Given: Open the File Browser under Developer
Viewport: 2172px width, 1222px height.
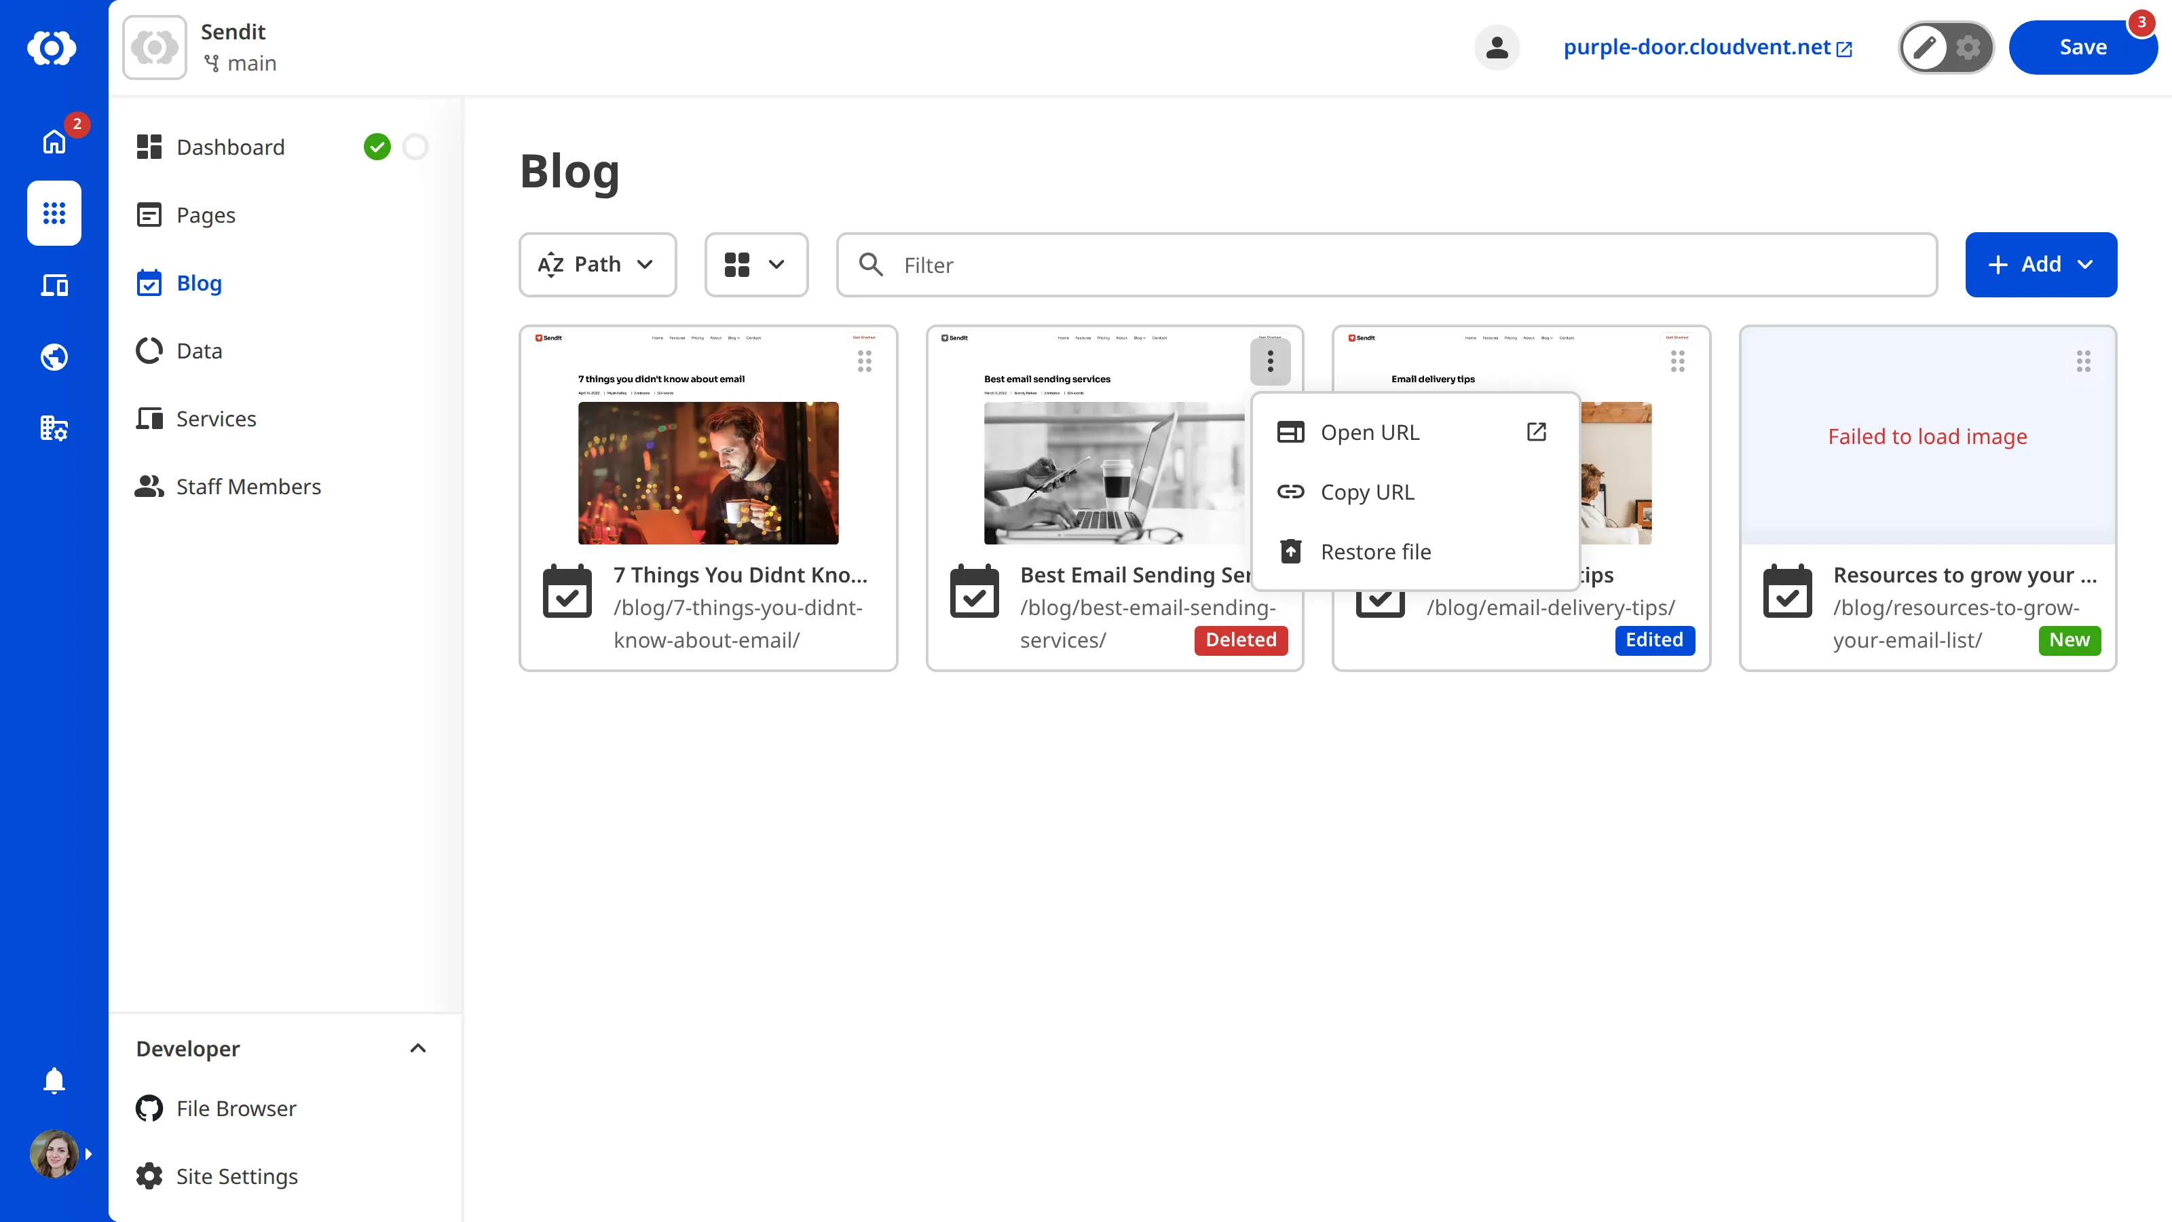Looking at the screenshot, I should tap(236, 1108).
